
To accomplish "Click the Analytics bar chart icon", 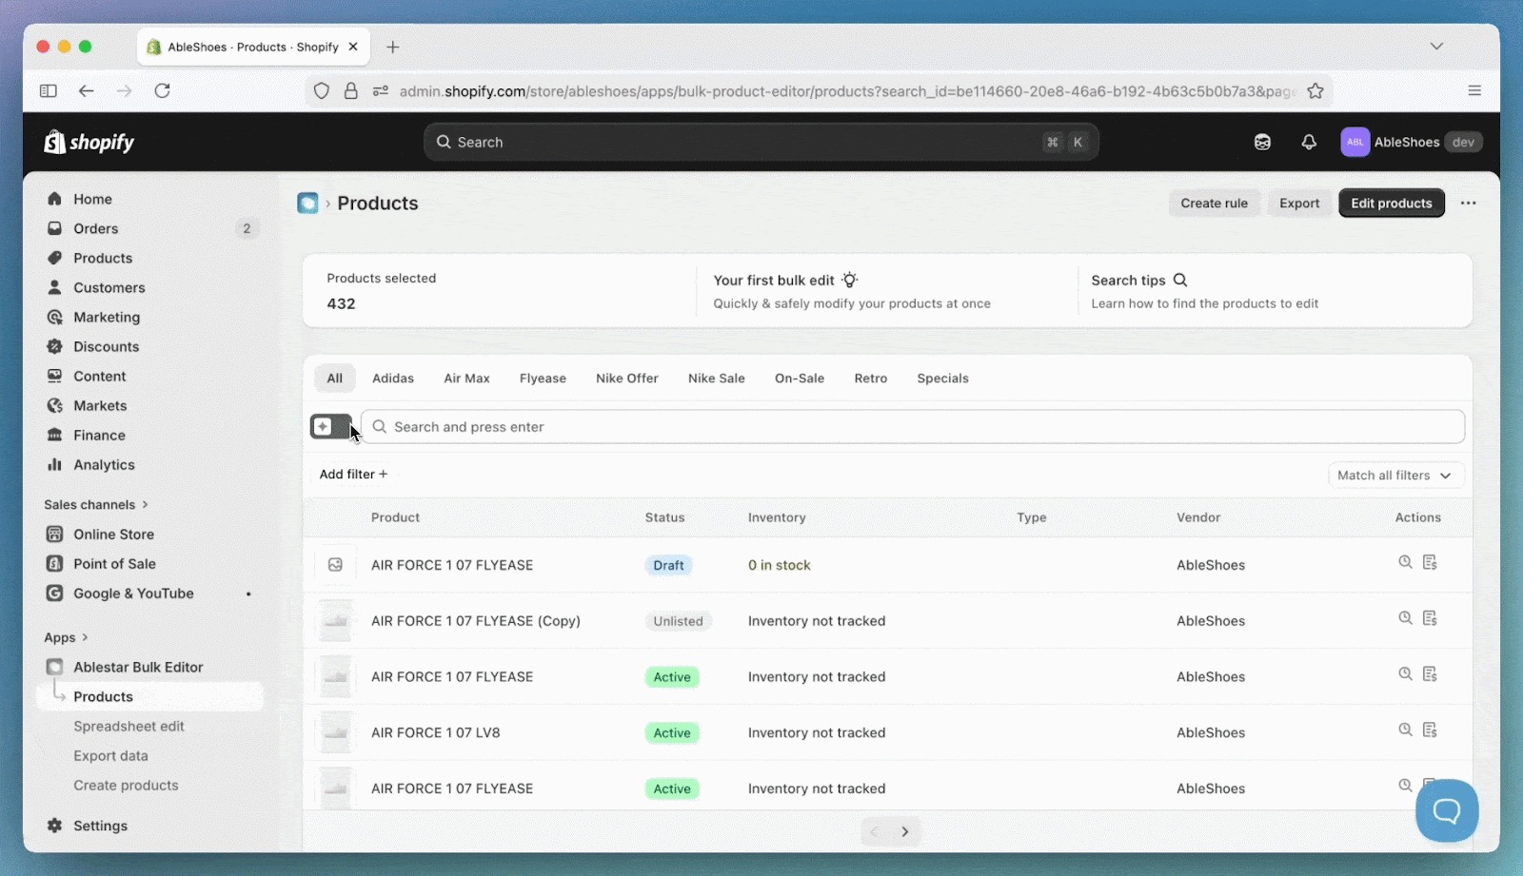I will [54, 464].
